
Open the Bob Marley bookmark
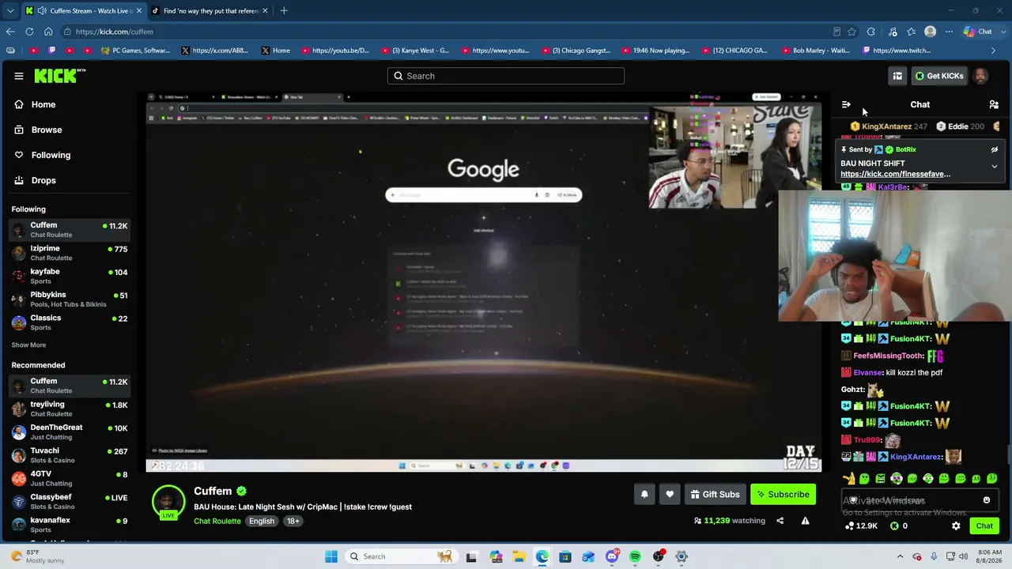click(x=815, y=51)
